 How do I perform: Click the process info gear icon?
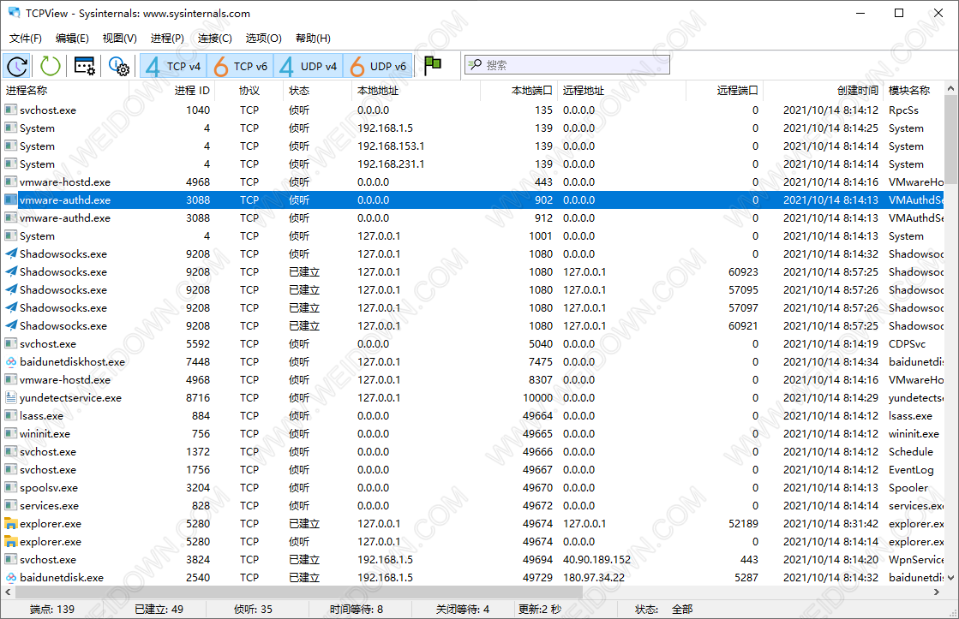(x=118, y=66)
